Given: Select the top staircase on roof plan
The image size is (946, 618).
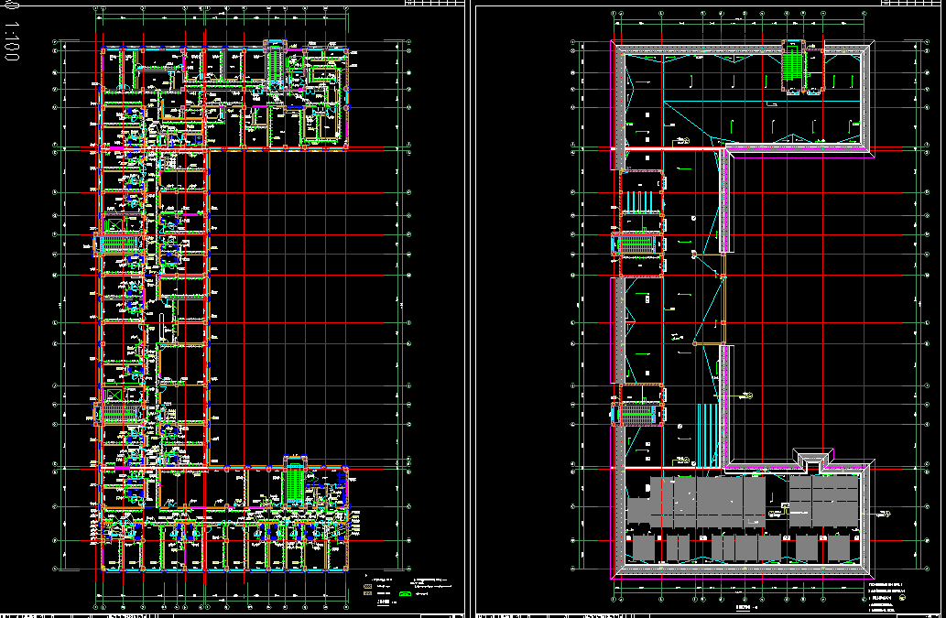Looking at the screenshot, I should 791,68.
